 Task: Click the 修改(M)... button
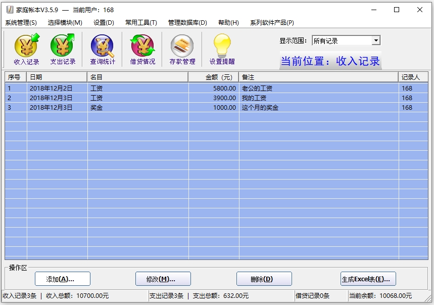click(x=163, y=279)
